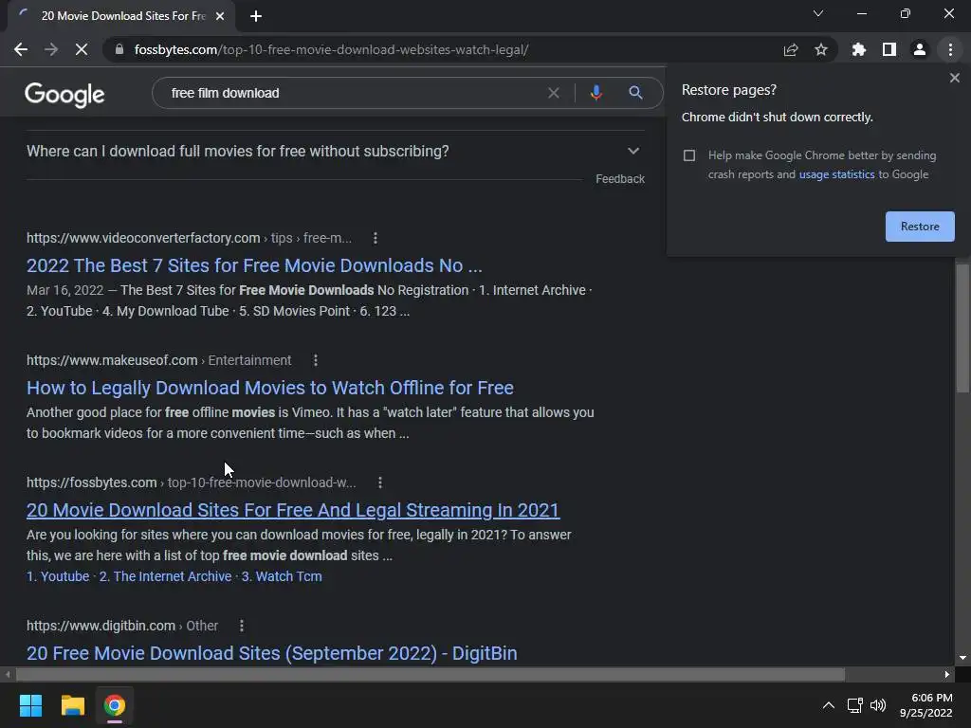Viewport: 971px width, 728px height.
Task: Send Feedback on the questions box
Action: click(x=620, y=179)
